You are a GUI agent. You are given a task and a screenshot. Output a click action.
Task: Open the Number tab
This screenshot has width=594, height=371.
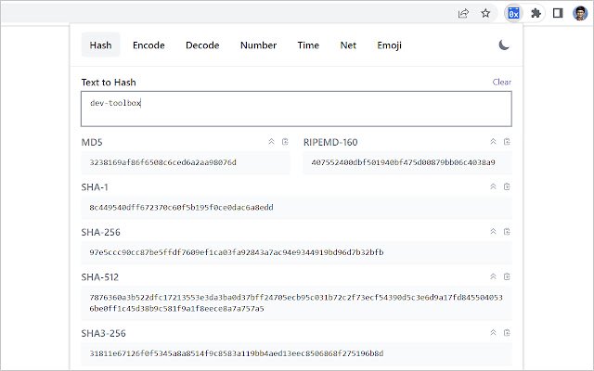(x=258, y=45)
